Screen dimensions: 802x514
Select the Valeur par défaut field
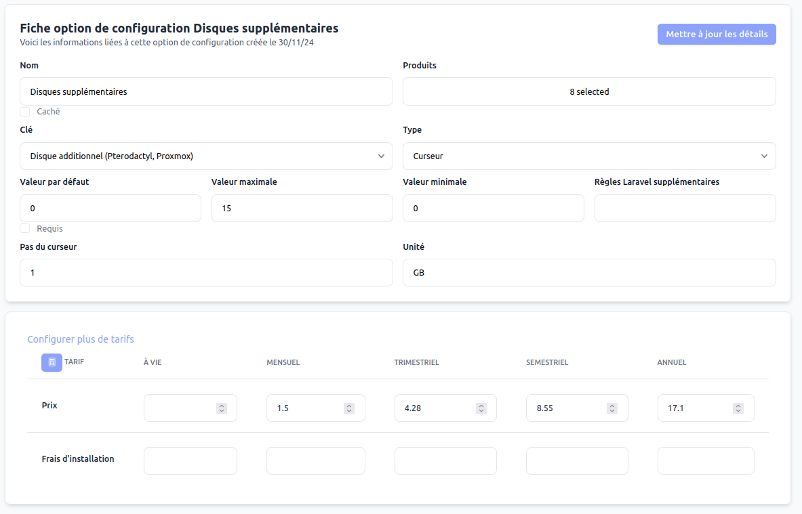coord(111,209)
